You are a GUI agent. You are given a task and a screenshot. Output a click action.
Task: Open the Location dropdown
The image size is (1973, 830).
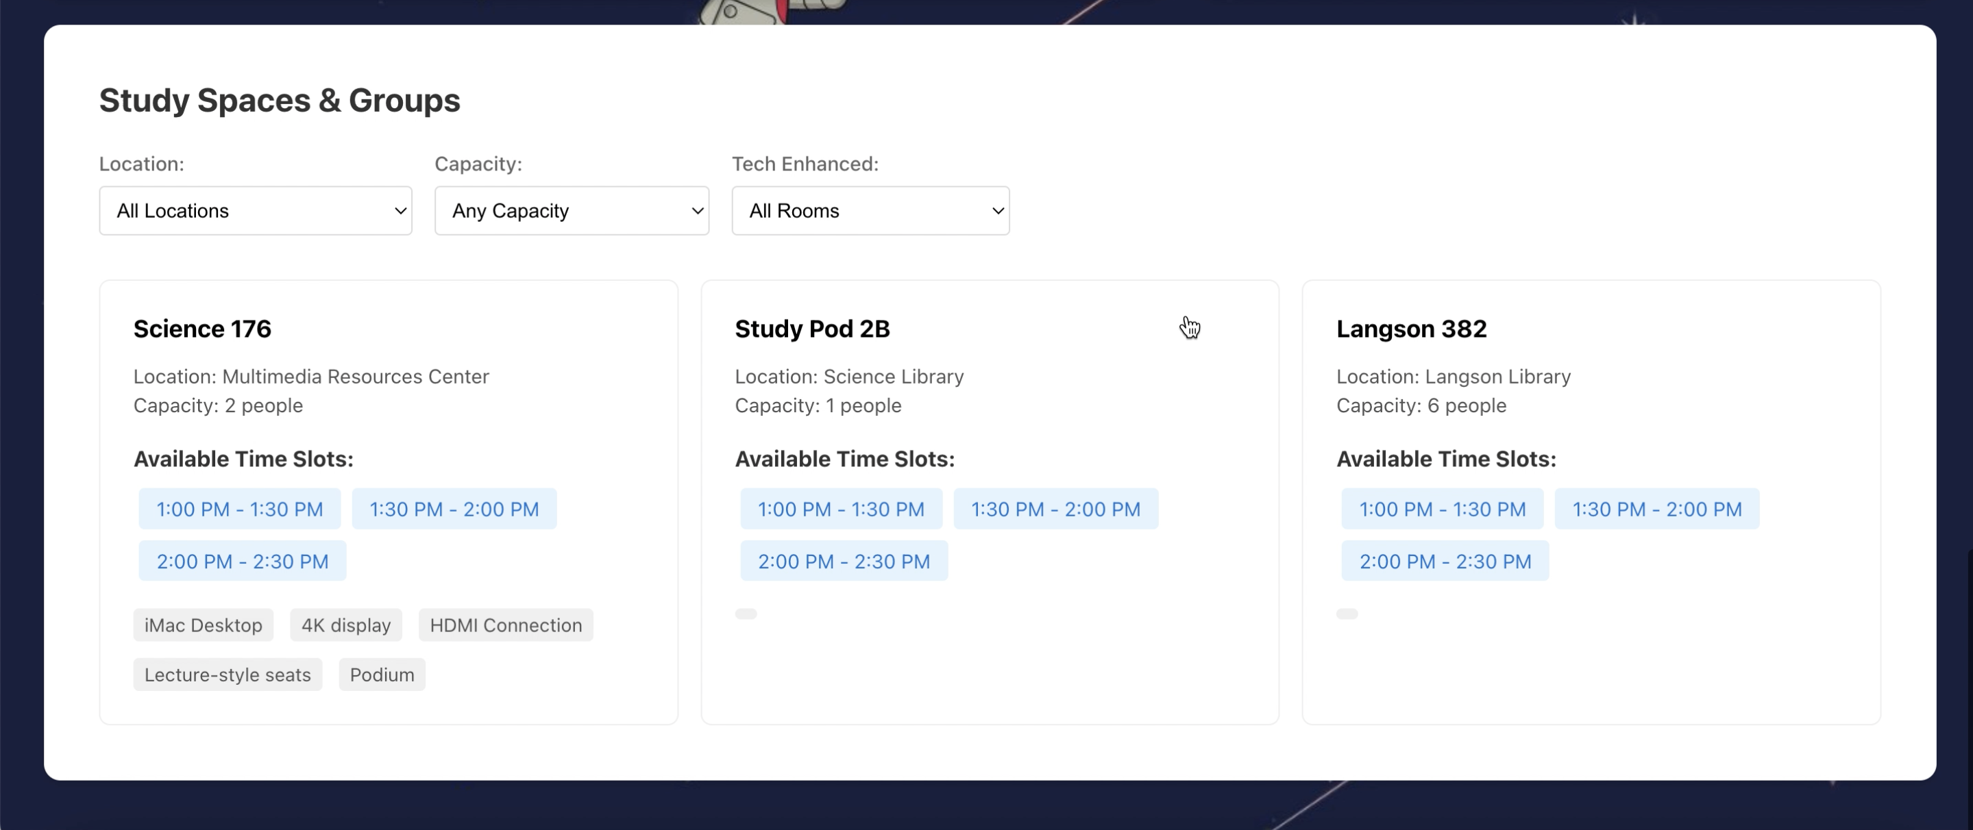(255, 210)
